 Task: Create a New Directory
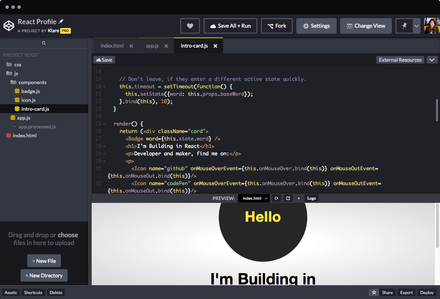point(44,275)
